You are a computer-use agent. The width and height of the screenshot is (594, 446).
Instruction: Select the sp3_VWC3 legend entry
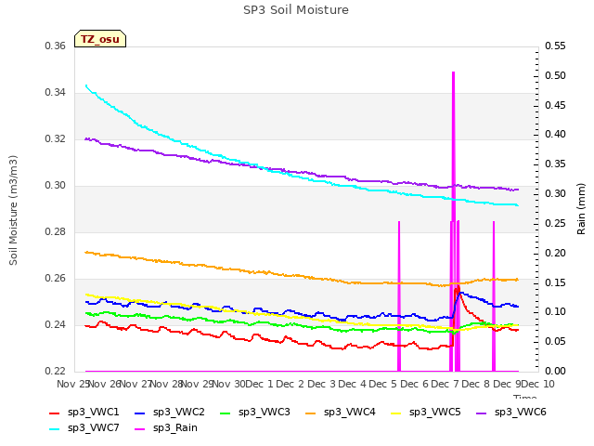coord(255,413)
